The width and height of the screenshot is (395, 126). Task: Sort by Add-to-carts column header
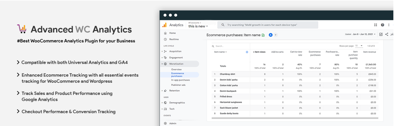coord(277,52)
